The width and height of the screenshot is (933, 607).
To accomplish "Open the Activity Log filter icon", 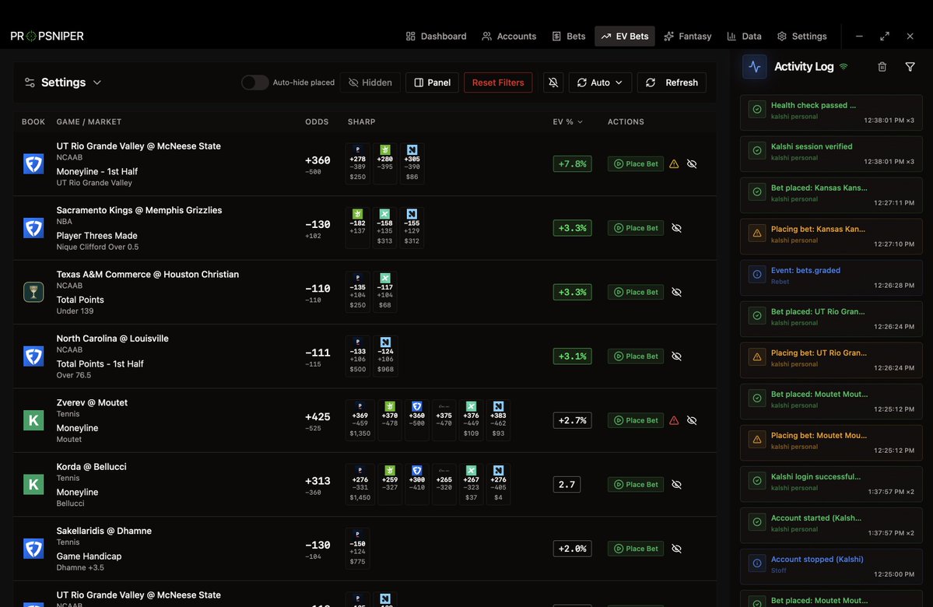I will click(x=910, y=67).
